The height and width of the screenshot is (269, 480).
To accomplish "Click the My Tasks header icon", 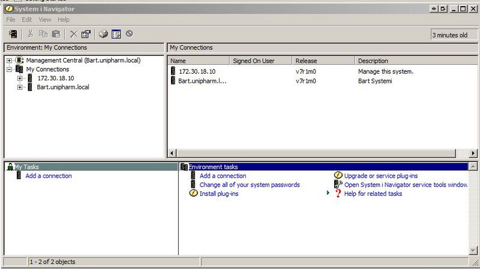I will click(10, 167).
